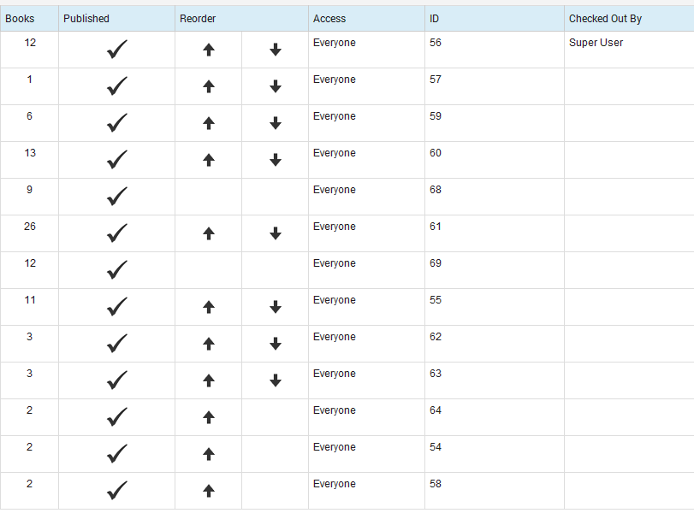
Task: Move up the row with ID 61
Action: click(x=209, y=233)
